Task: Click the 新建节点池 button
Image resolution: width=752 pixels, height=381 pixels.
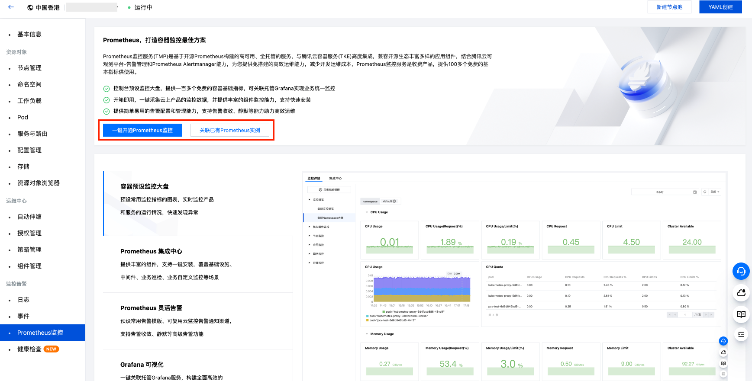Action: coord(669,7)
